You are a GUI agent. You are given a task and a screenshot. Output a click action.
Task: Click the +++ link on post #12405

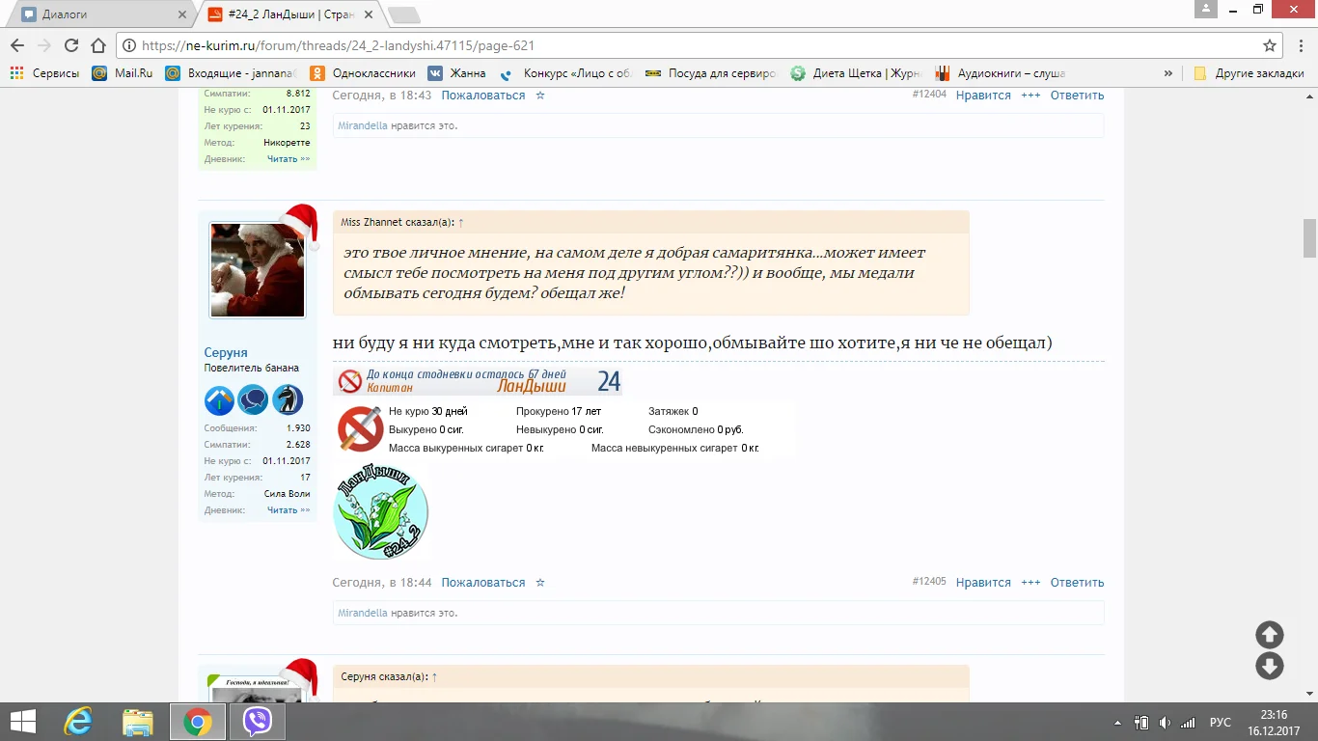tap(1030, 583)
